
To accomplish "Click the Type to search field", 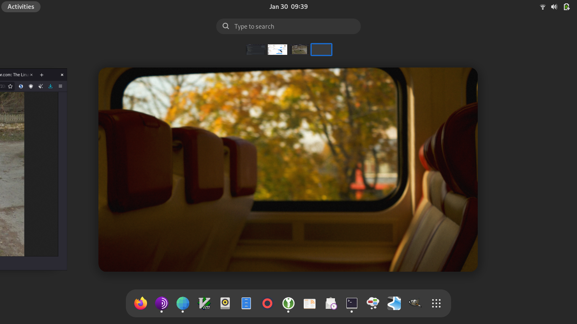I will 288,26.
